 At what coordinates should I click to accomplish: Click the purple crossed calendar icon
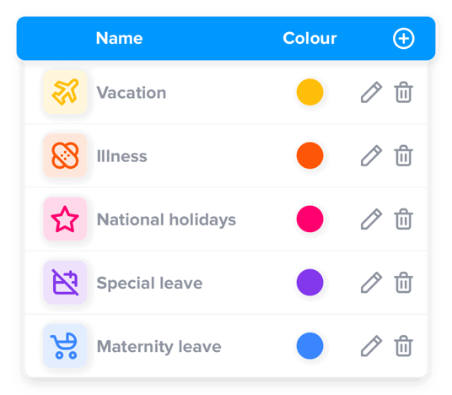click(x=65, y=283)
